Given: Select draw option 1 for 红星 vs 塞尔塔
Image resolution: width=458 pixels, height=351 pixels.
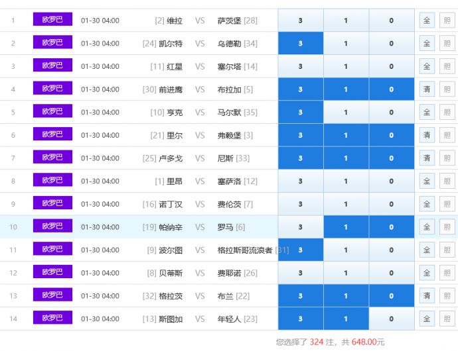Looking at the screenshot, I should click(346, 66).
